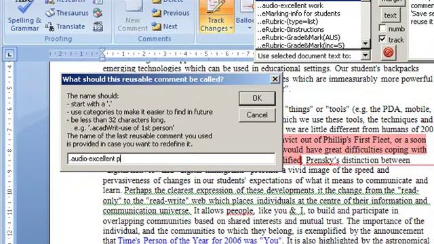Close the reusable comment name dialog
434x244 pixels.
pos(275,79)
